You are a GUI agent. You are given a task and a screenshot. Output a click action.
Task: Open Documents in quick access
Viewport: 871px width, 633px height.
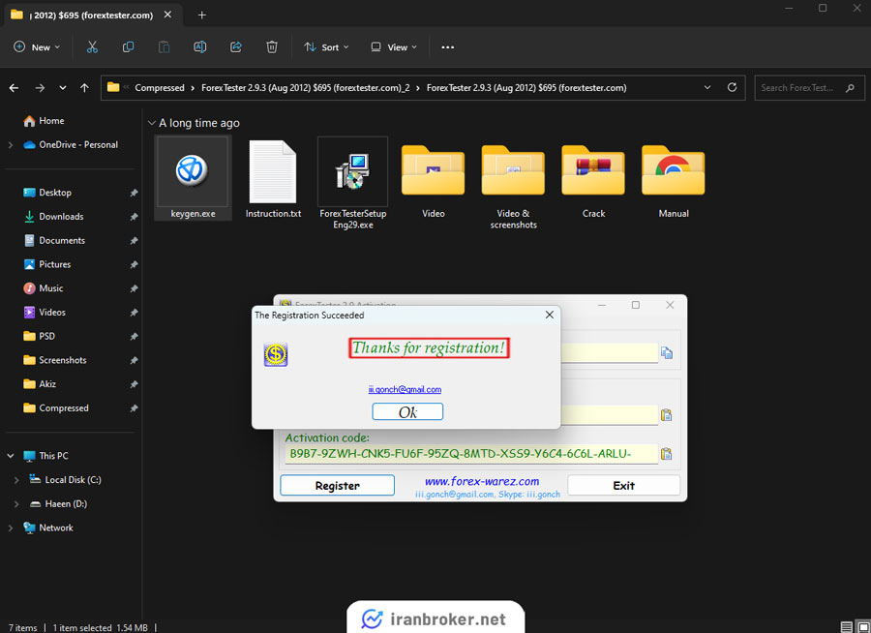[x=54, y=240]
